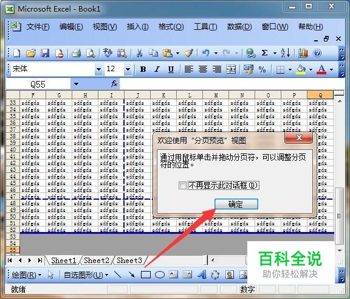Open the Paste options dropdown arrow
Image resolution: width=350 pixels, height=299 pixels.
point(177,53)
